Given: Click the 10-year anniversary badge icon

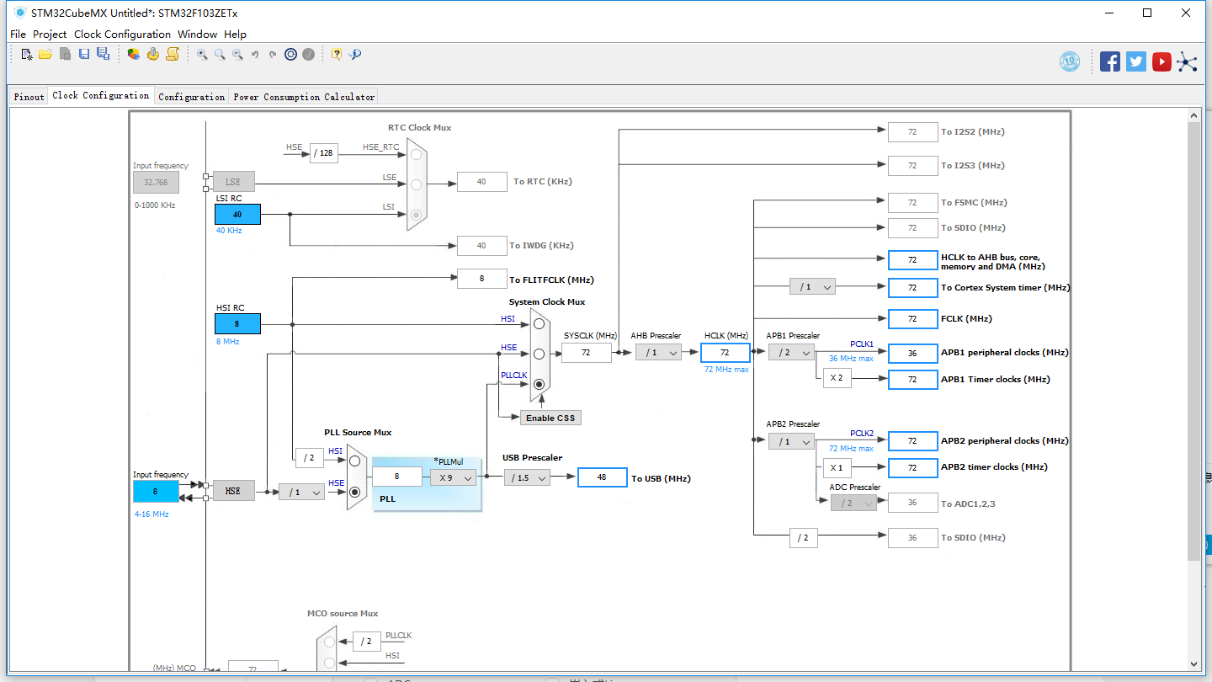Looking at the screenshot, I should (1070, 61).
